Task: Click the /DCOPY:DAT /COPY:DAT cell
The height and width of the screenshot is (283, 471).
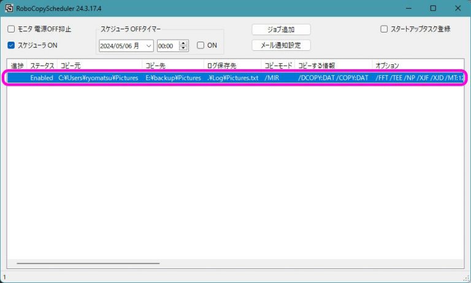Action: [x=333, y=78]
